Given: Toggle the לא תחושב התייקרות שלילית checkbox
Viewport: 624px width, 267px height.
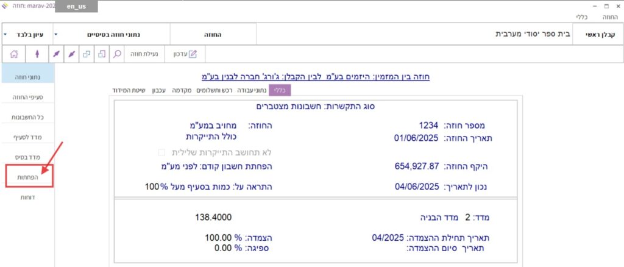Looking at the screenshot, I should click(161, 152).
